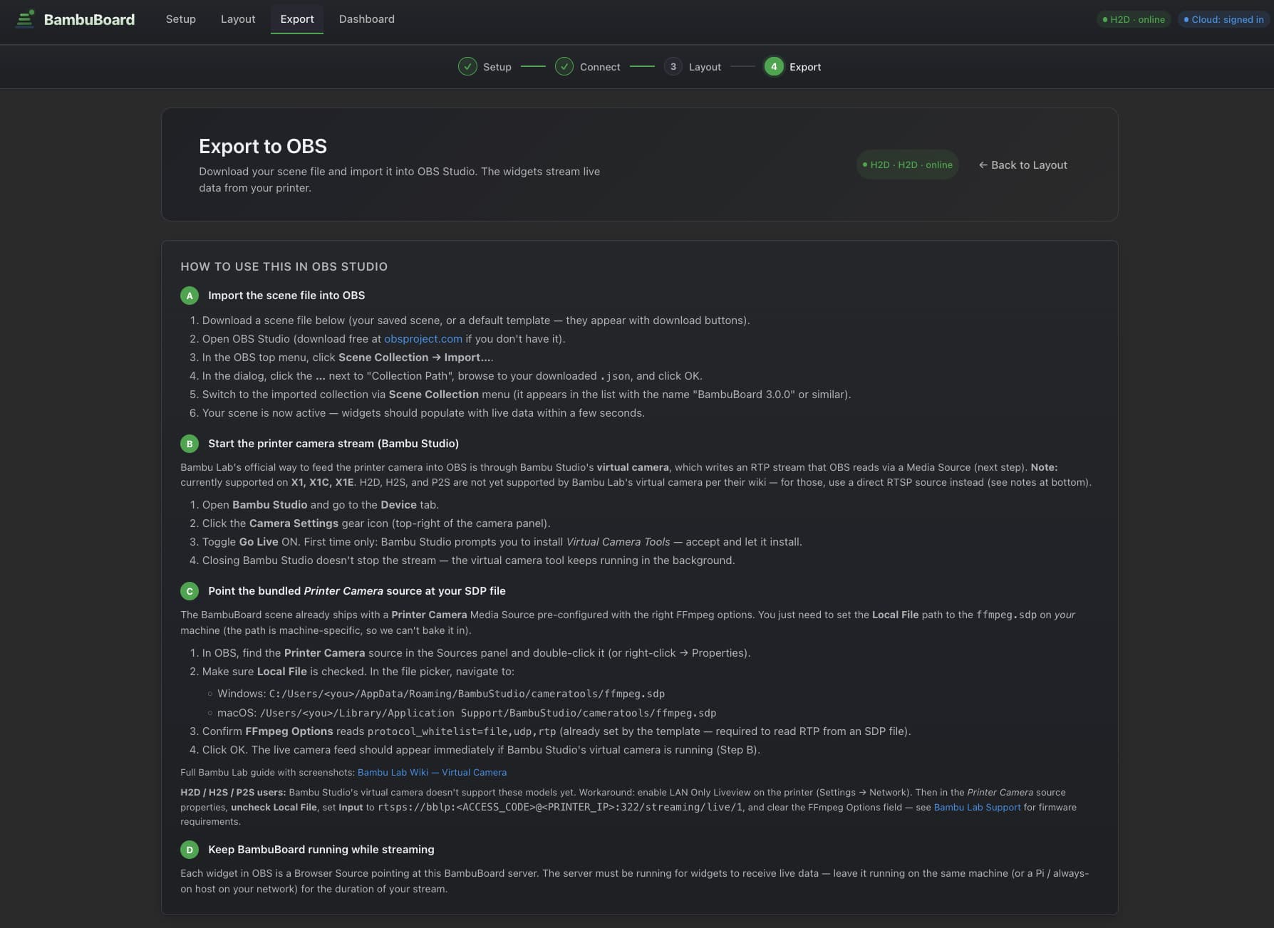Click the section A circle badge

point(190,296)
